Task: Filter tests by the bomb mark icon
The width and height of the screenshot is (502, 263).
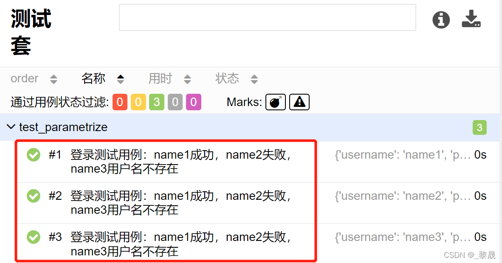Action: pos(275,102)
